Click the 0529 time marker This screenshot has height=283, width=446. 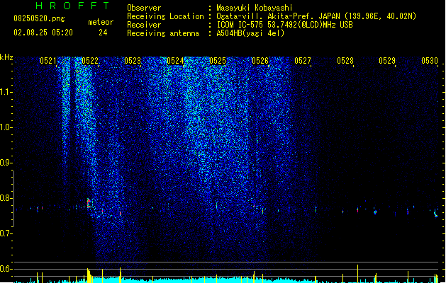pos(387,61)
